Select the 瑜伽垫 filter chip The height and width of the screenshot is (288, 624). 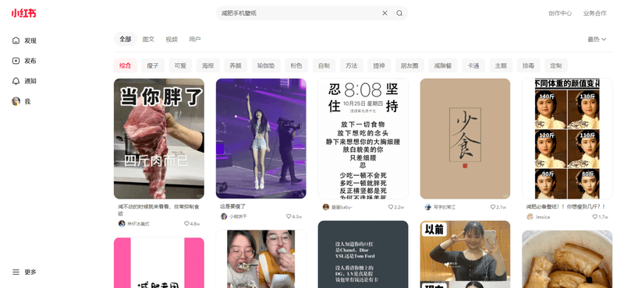[x=266, y=65]
